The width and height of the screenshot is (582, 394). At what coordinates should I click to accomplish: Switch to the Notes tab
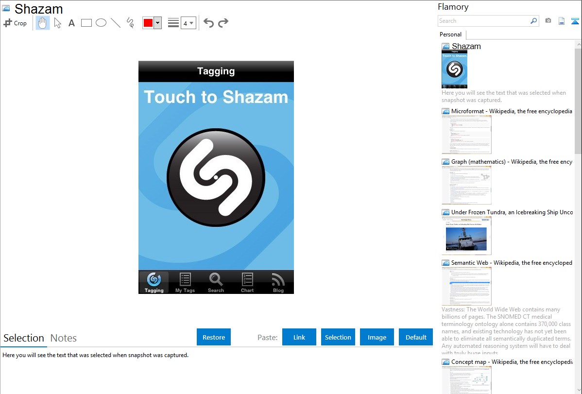64,338
